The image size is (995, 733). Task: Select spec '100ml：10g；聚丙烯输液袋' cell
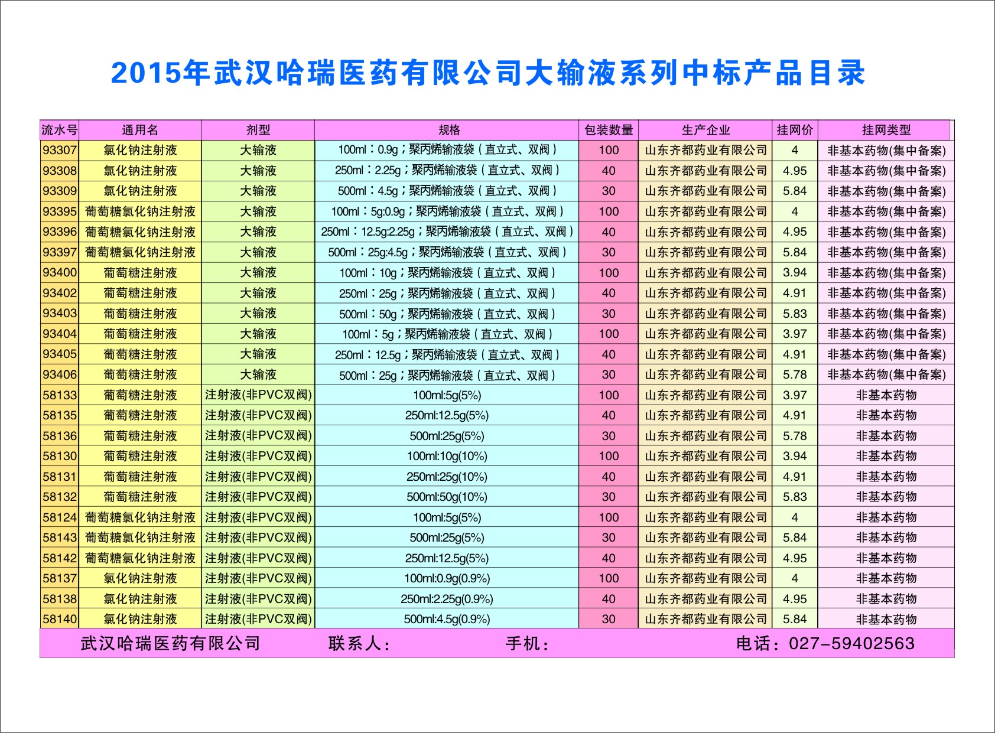[447, 272]
